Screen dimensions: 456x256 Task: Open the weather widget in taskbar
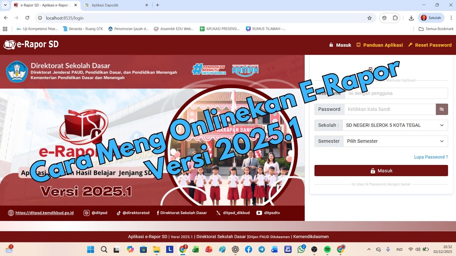[x=9, y=249]
